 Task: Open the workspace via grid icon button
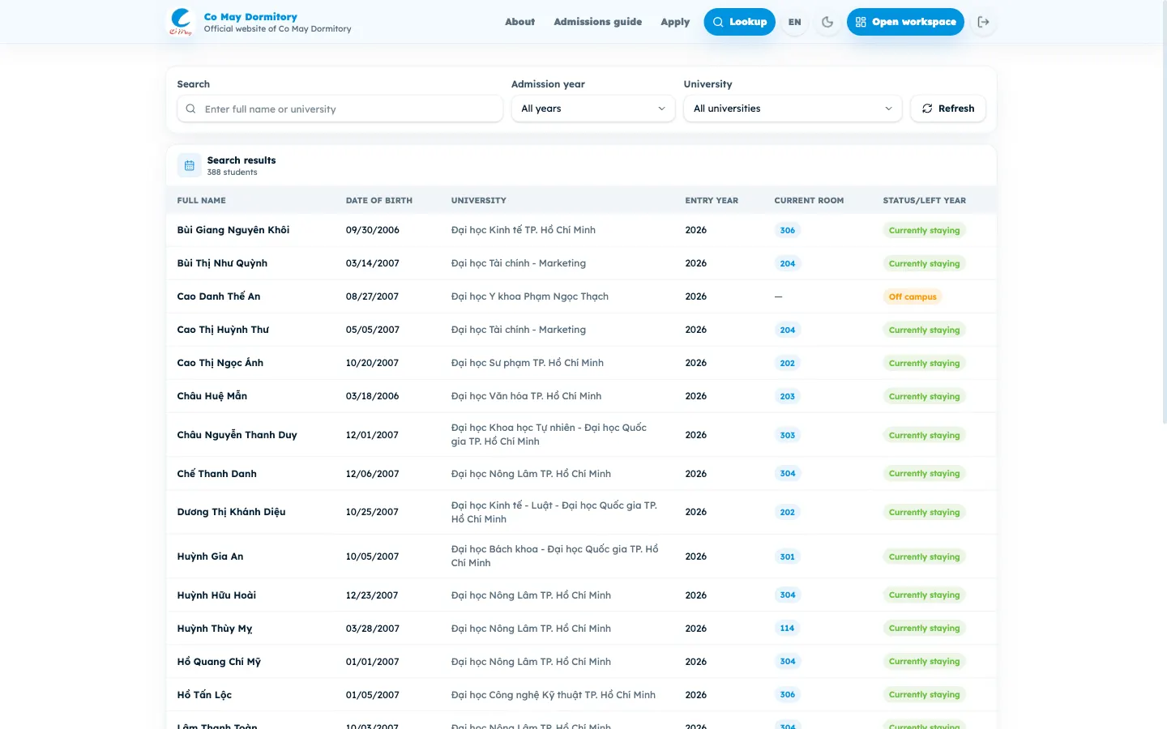[905, 22]
